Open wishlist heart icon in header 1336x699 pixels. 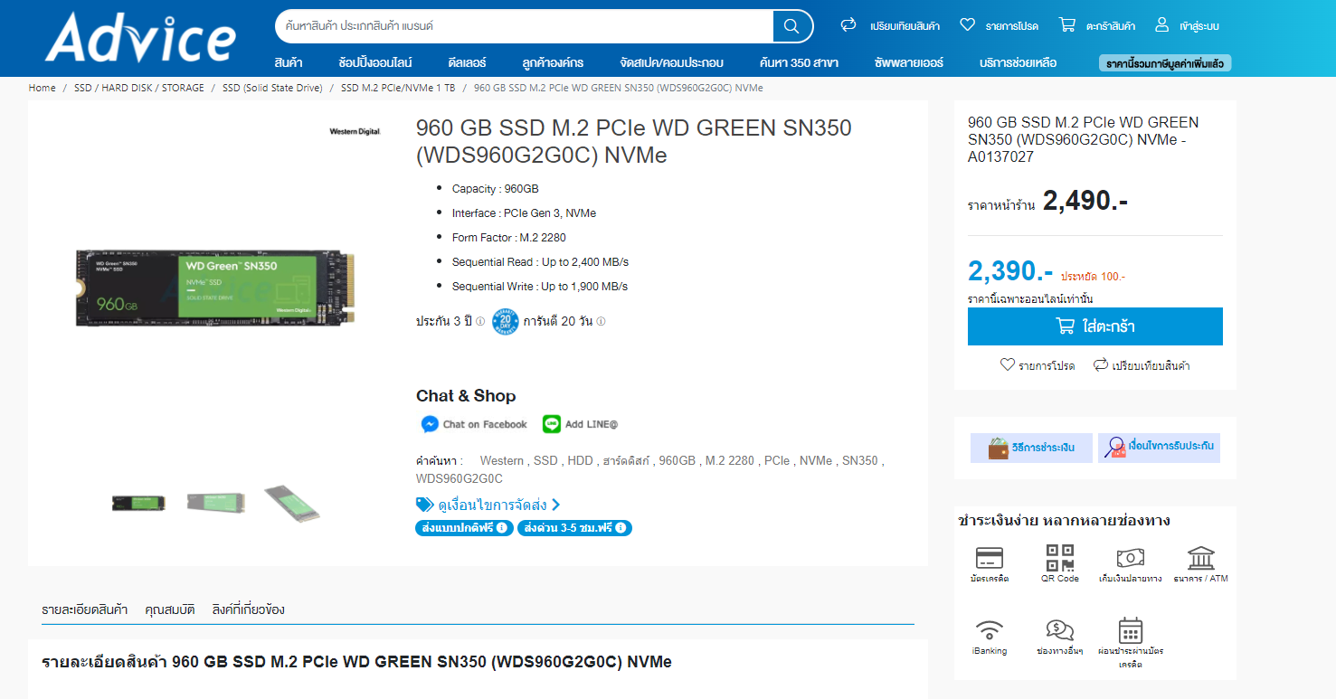point(968,25)
